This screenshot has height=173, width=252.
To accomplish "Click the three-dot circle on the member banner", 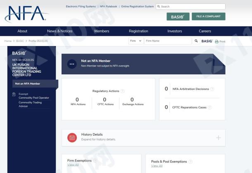I will pyautogui.click(x=72, y=64).
